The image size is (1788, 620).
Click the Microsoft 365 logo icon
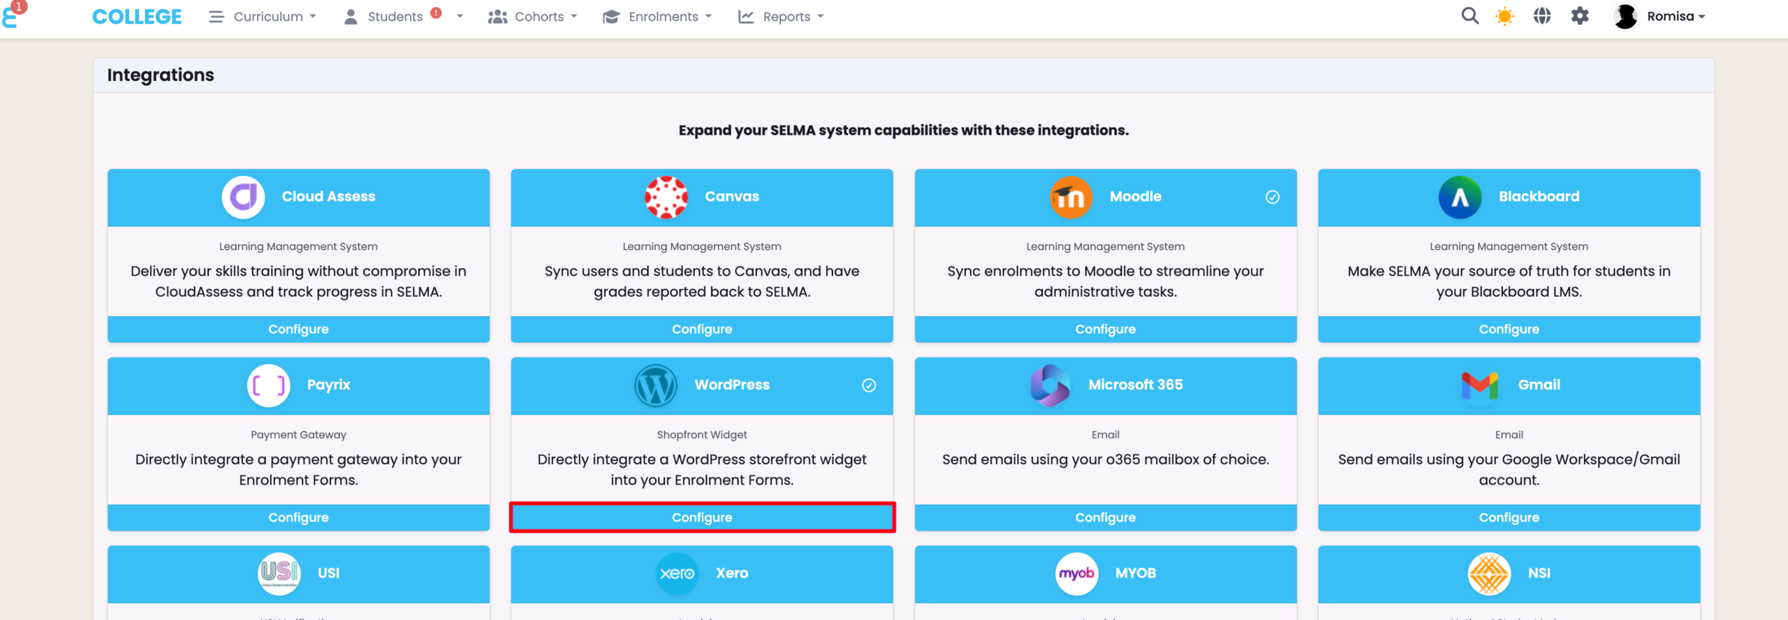pos(1050,385)
